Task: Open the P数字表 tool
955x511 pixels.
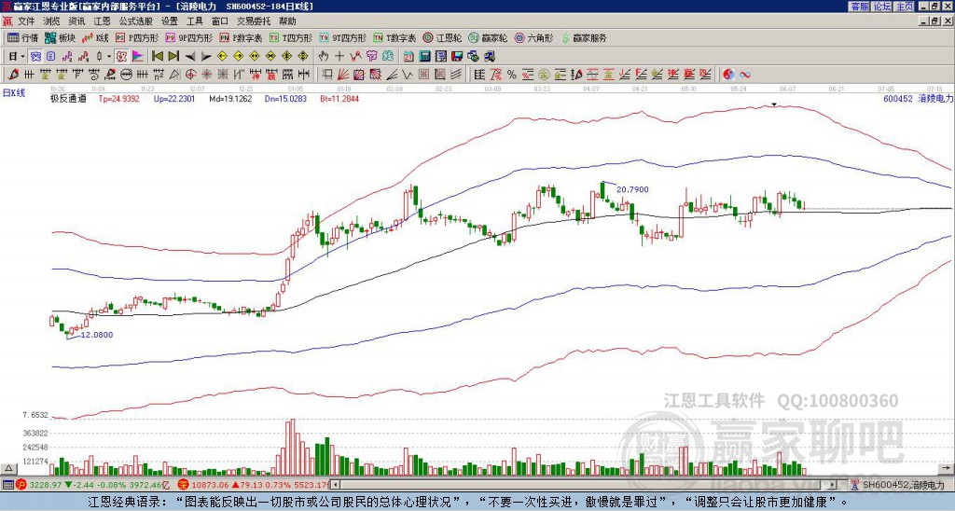Action: pyautogui.click(x=242, y=37)
